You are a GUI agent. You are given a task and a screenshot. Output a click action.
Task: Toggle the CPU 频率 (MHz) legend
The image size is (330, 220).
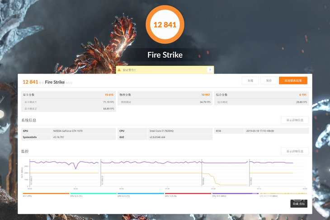[x=235, y=195]
